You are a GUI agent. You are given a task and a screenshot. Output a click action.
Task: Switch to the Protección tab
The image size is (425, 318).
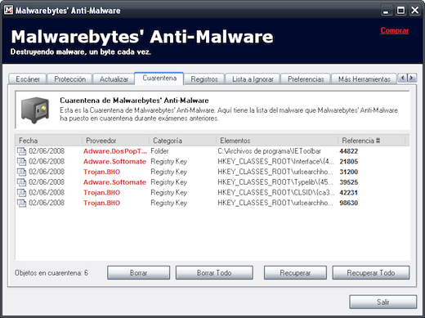(x=70, y=79)
